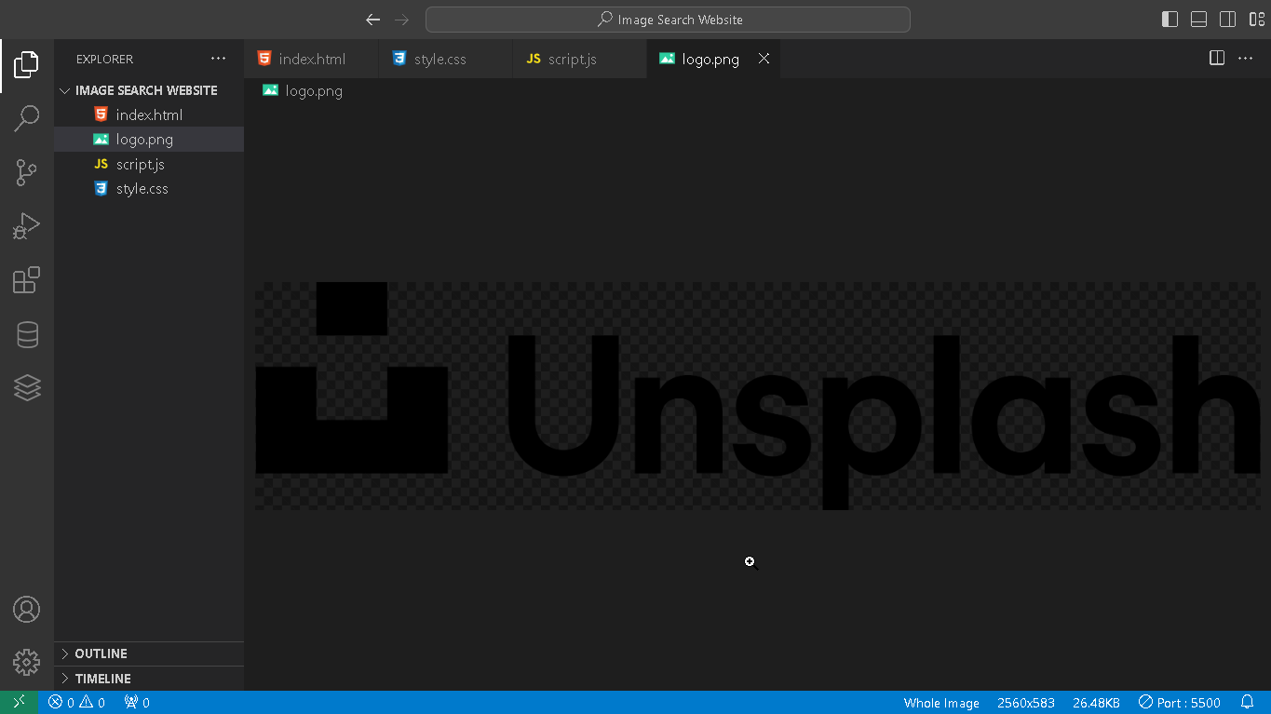1271x714 pixels.
Task: Go back with the left arrow
Action: pos(372,20)
